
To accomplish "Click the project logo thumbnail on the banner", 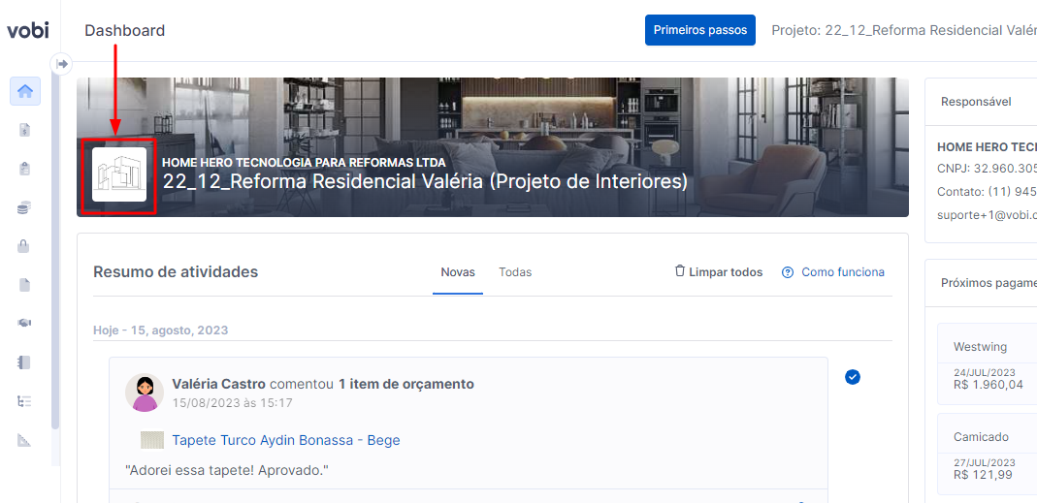I will tap(119, 174).
